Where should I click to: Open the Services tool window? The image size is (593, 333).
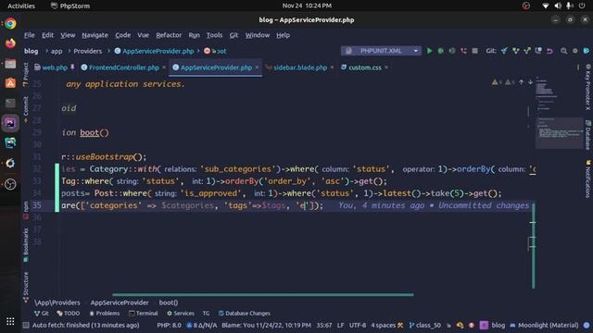181,314
